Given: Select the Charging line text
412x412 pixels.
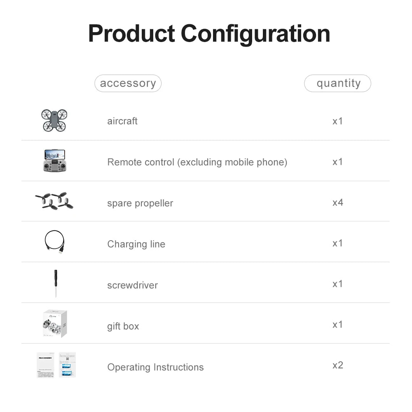Looking at the screenshot, I should point(136,244).
